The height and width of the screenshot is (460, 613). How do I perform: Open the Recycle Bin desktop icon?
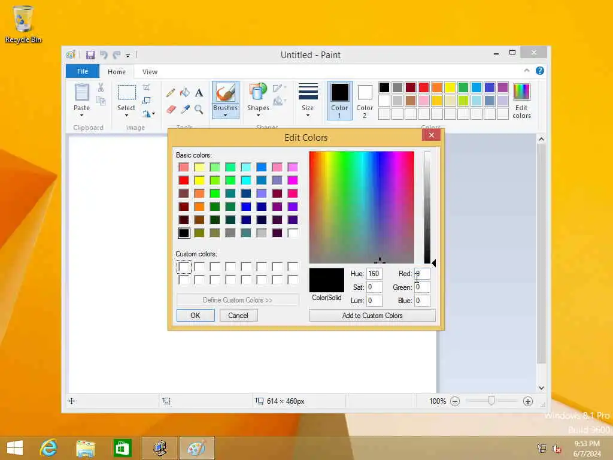(x=23, y=24)
